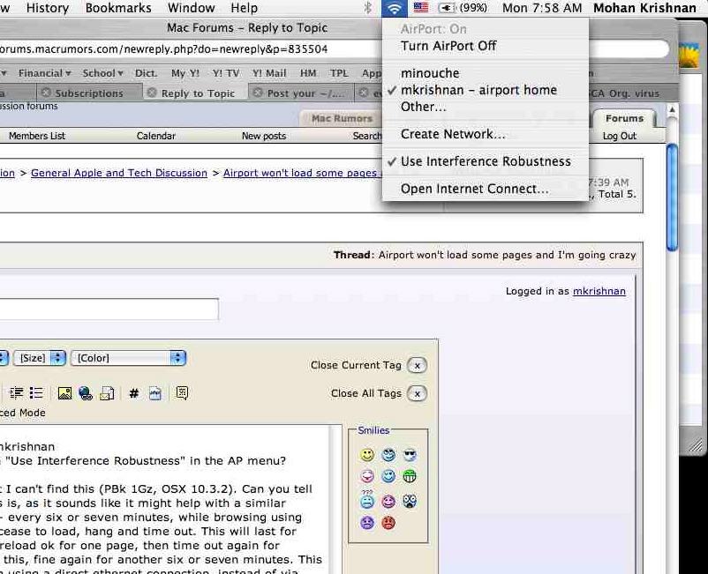Screen dimensions: 708x574
Task: Open the Help menu
Action: [x=245, y=8]
